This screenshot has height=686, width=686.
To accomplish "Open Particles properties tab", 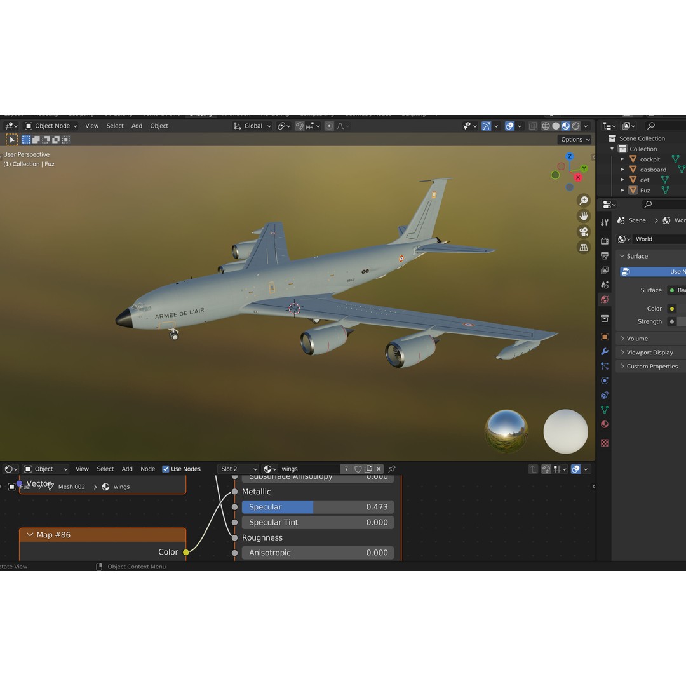I will [x=605, y=367].
